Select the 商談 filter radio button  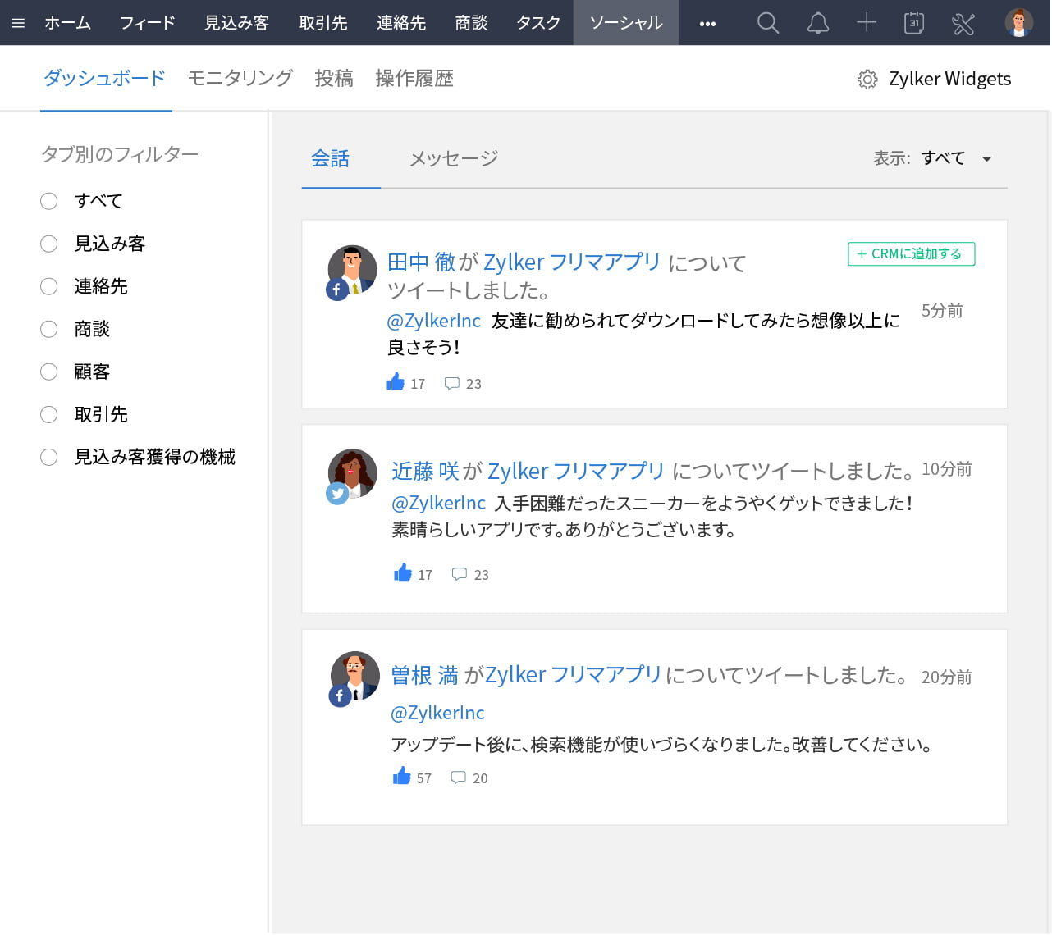pos(49,329)
